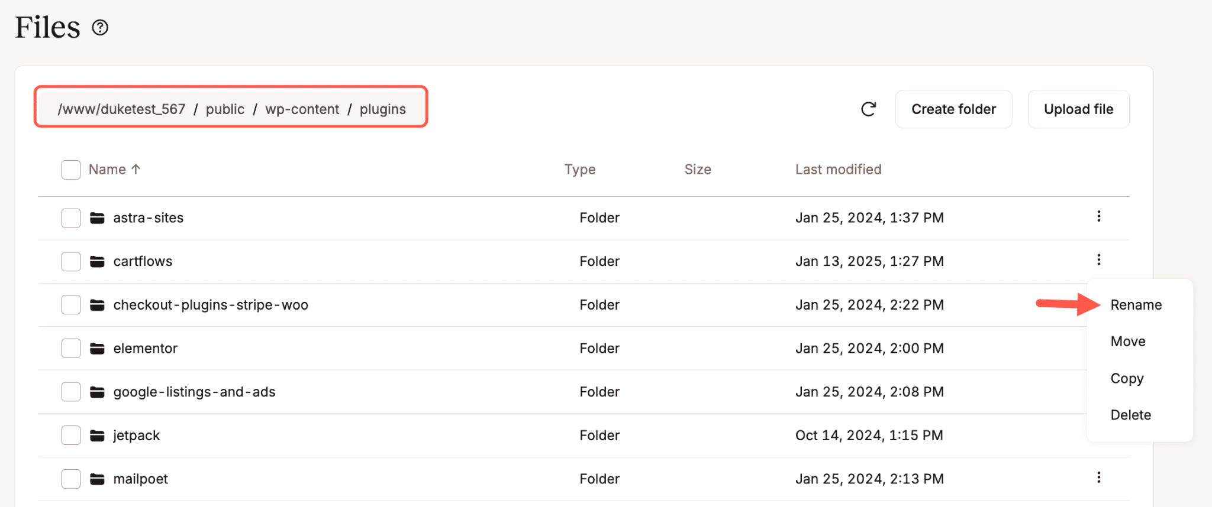Open the mailpoet folder name

pyautogui.click(x=140, y=479)
